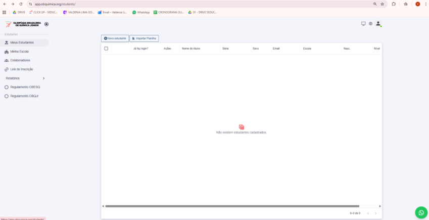This screenshot has height=220, width=429.
Task: Open Minha Escola in the sidebar
Action: (x=20, y=52)
